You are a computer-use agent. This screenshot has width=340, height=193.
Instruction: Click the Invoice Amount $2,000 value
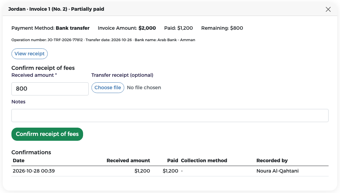[147, 28]
